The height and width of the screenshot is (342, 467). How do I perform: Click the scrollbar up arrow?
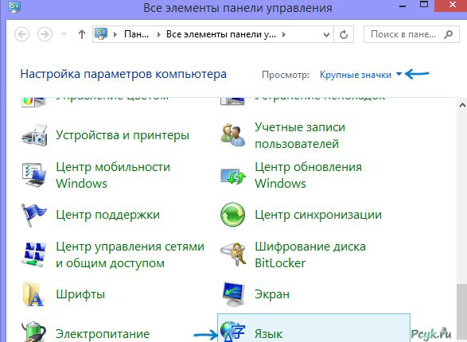point(462,105)
